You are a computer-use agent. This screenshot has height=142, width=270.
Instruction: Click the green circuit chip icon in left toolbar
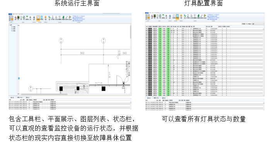(x=19, y=17)
